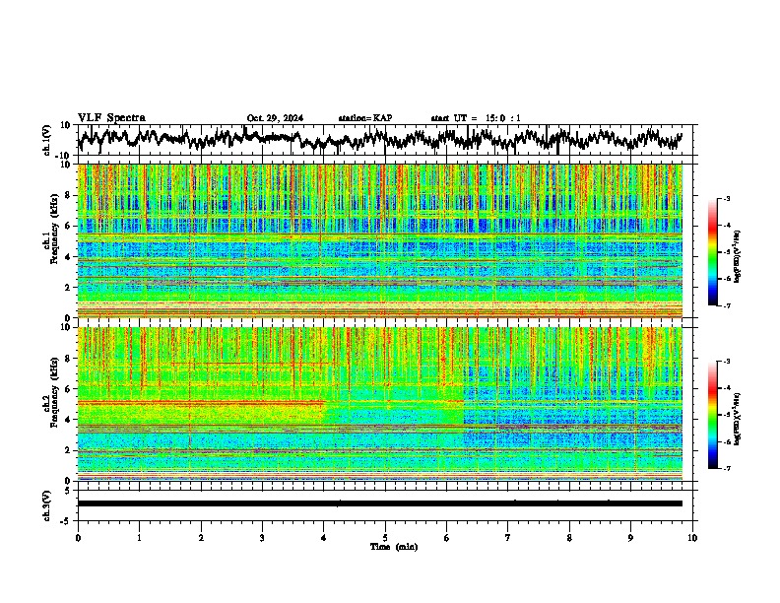780x603 pixels.
Task: Click the ch.2 spectrogram color scale bar
Action: [x=713, y=415]
